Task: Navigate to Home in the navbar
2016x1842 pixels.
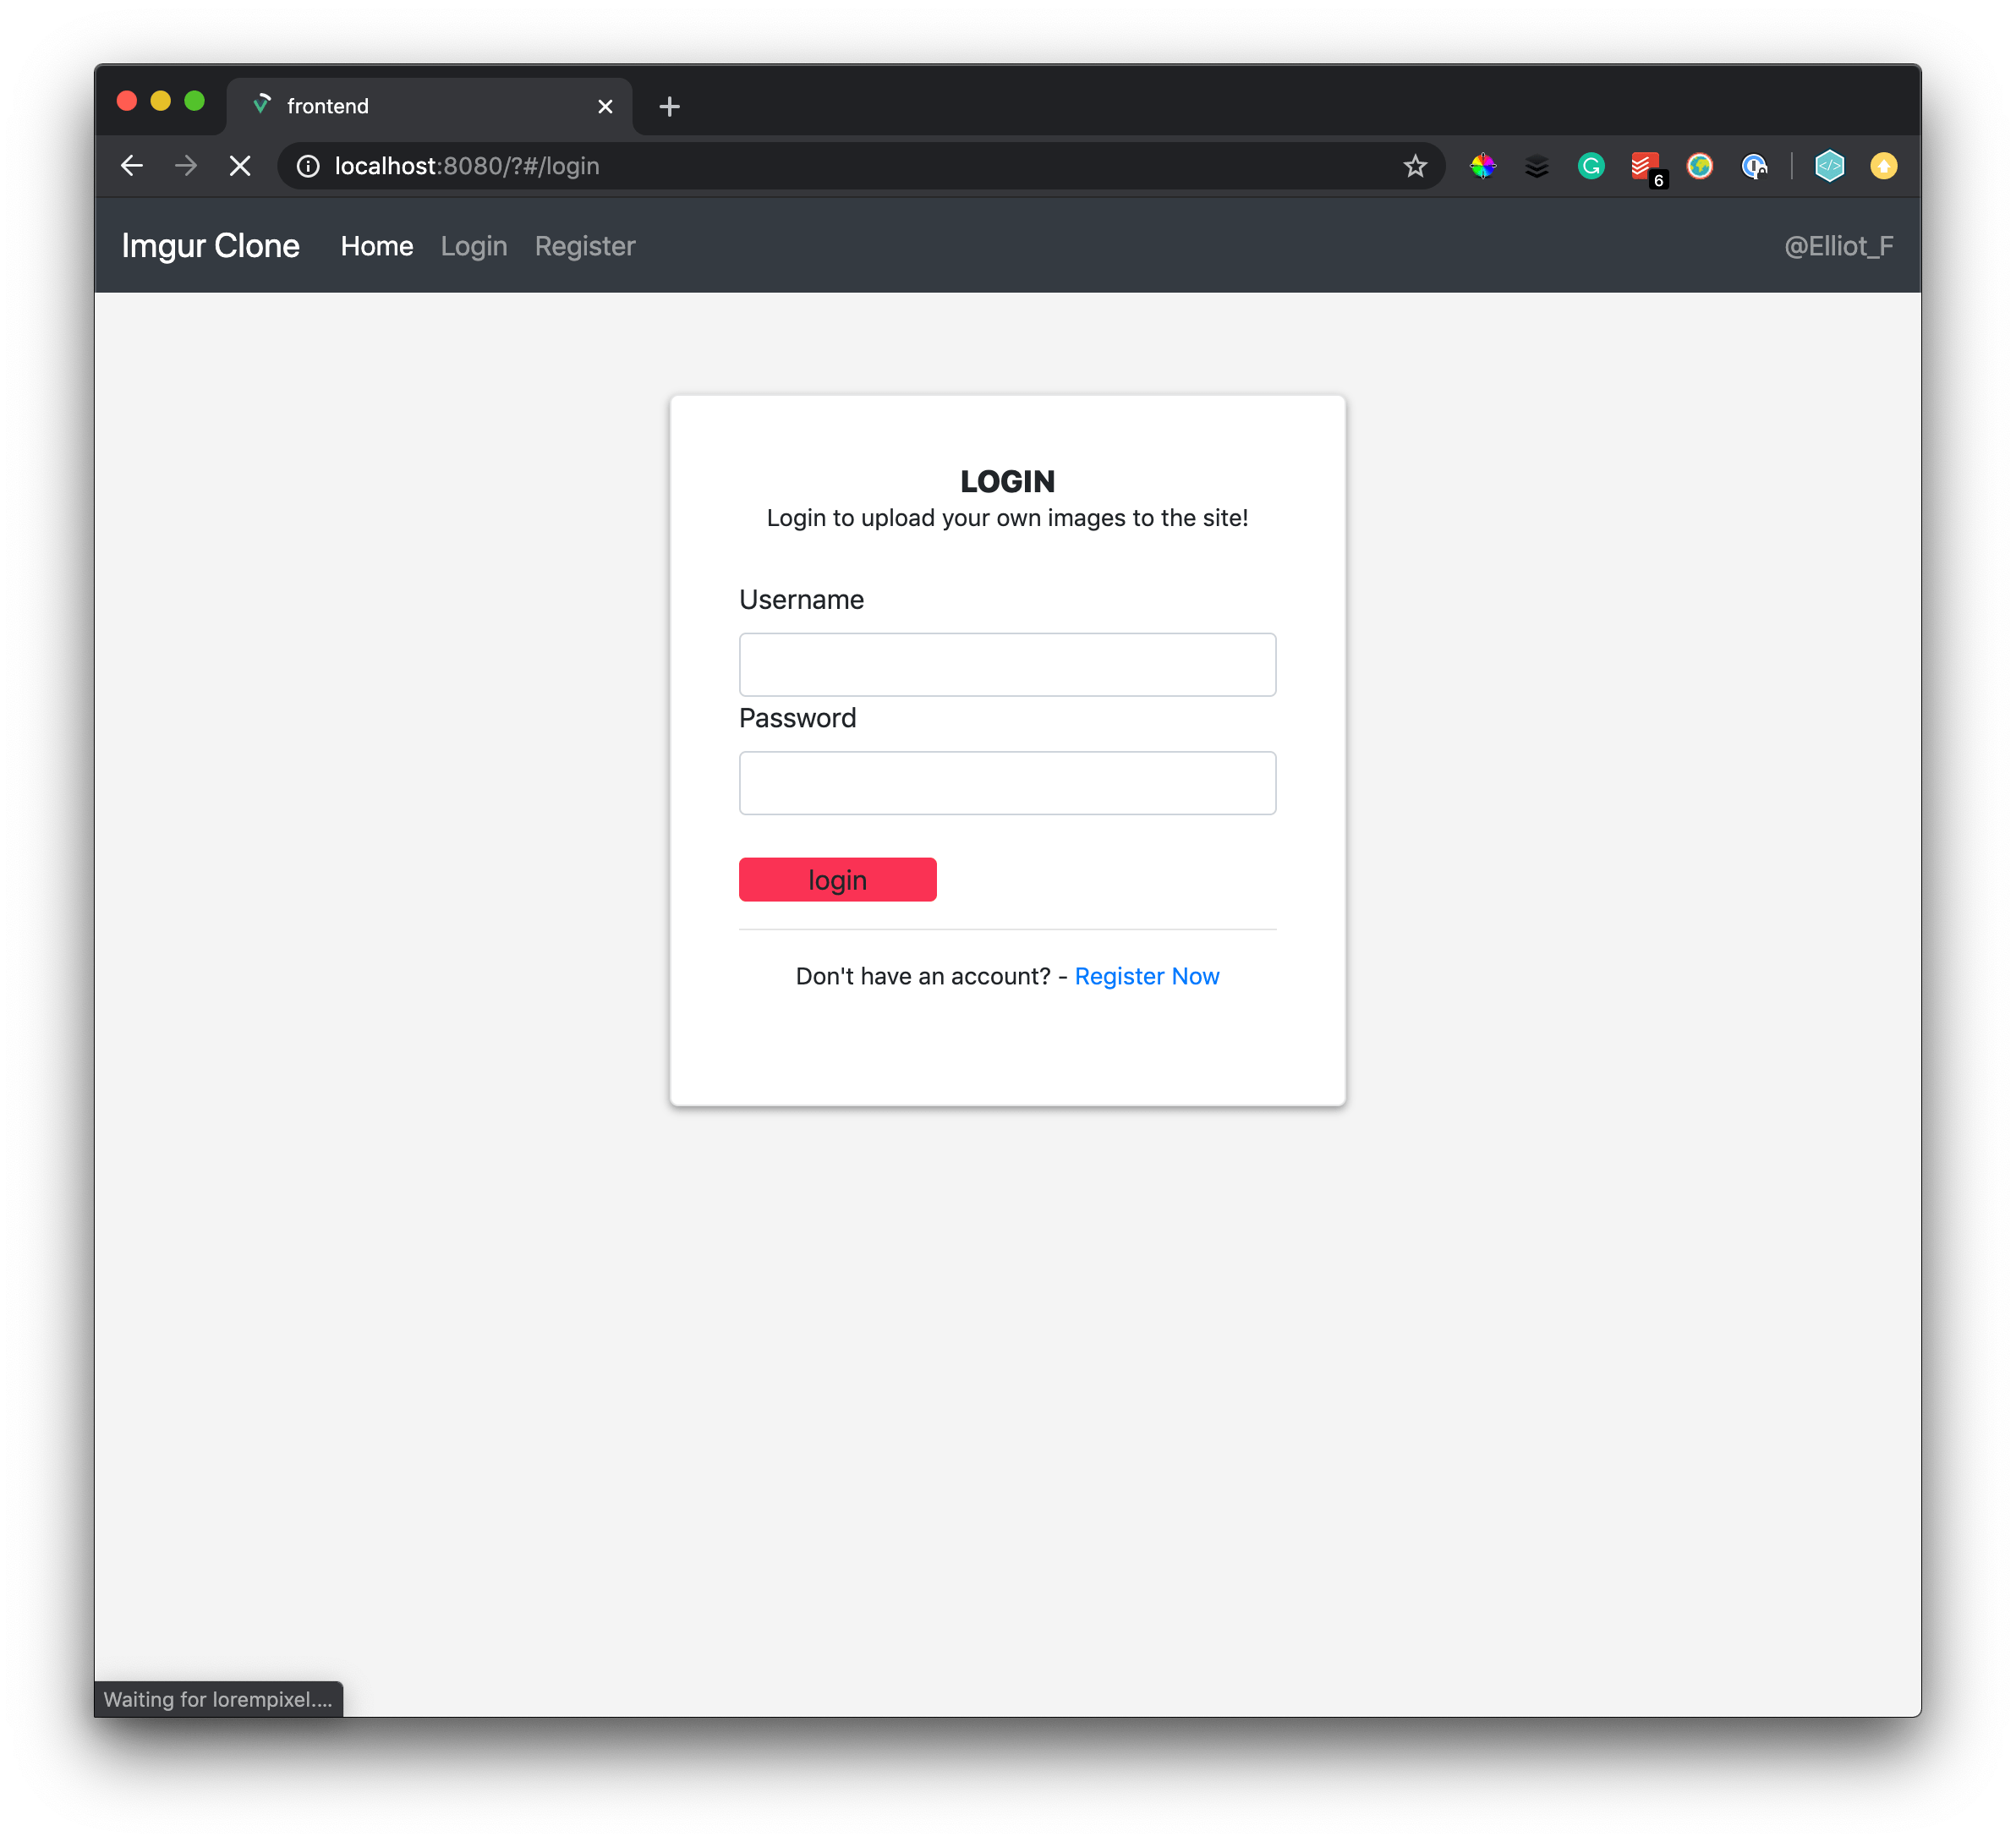Action: click(x=377, y=246)
